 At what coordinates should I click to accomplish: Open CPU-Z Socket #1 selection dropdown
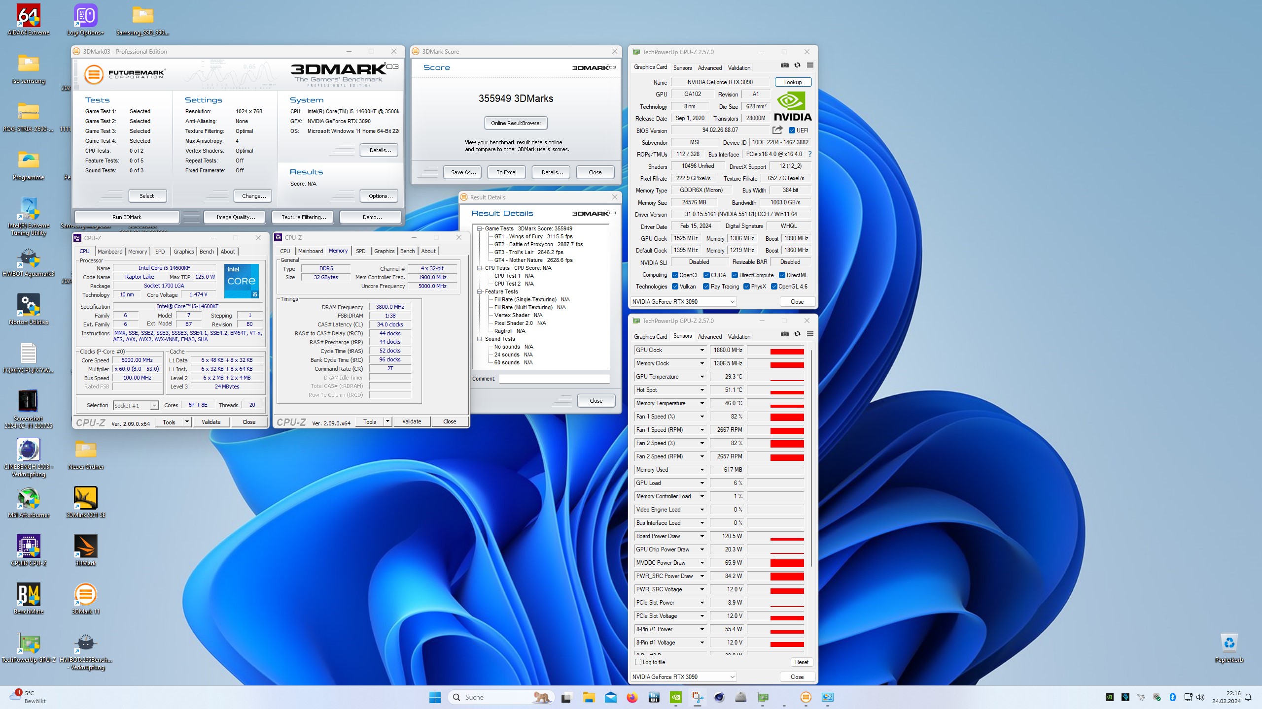[x=136, y=405]
